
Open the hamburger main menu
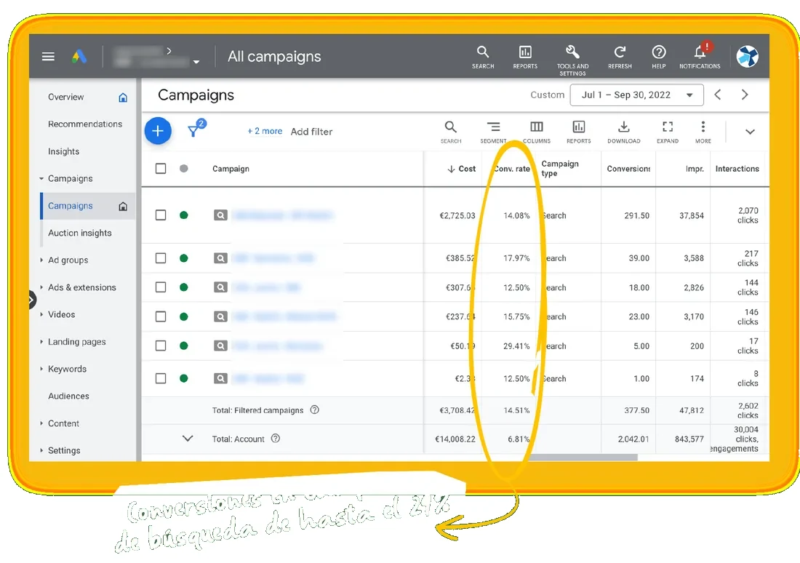point(48,57)
